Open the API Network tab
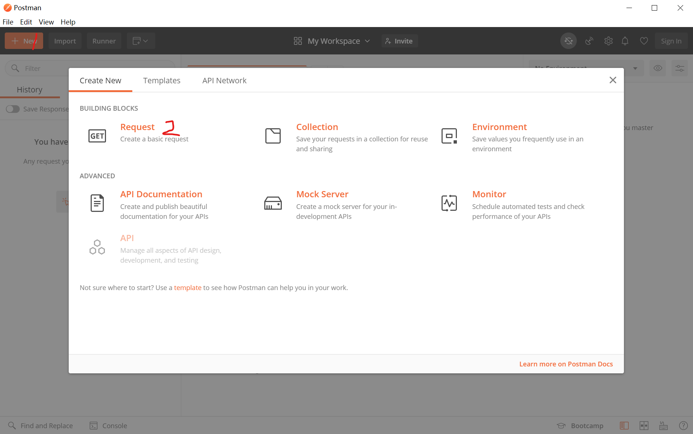The image size is (693, 434). (224, 80)
